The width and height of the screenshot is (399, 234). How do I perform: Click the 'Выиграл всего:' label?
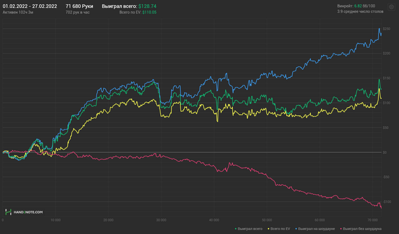point(119,6)
